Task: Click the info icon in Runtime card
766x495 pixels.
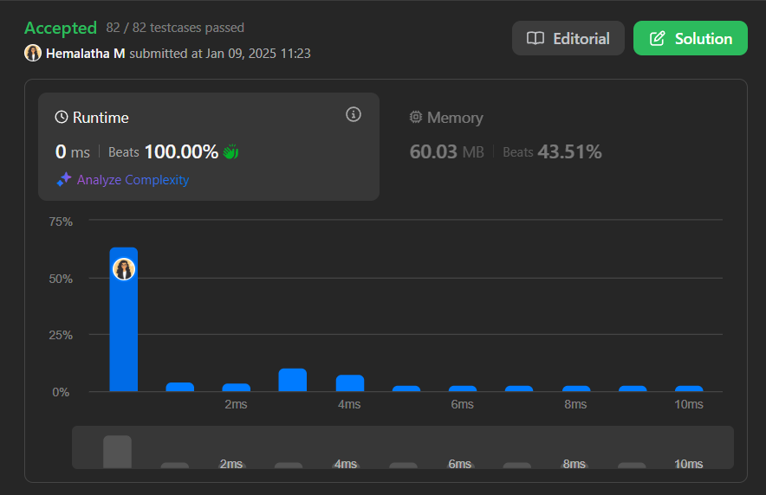Action: pyautogui.click(x=353, y=114)
